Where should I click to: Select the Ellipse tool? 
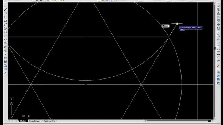(5, 39)
